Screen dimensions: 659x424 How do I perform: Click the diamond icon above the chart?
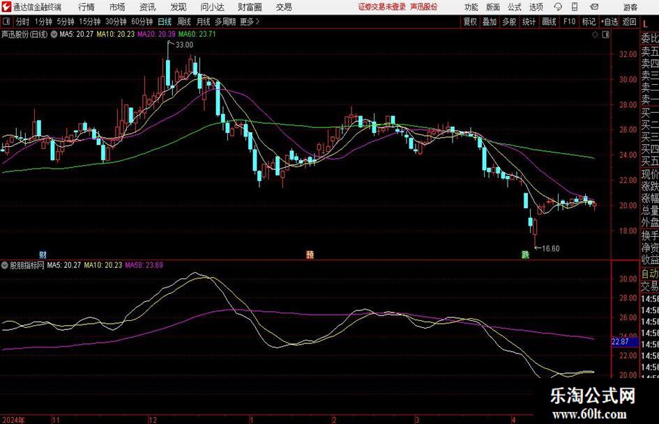click(595, 35)
